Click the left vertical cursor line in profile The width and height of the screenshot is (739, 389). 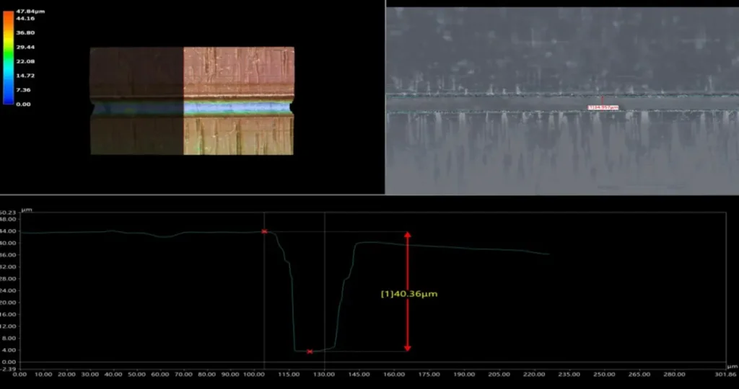coord(264,303)
